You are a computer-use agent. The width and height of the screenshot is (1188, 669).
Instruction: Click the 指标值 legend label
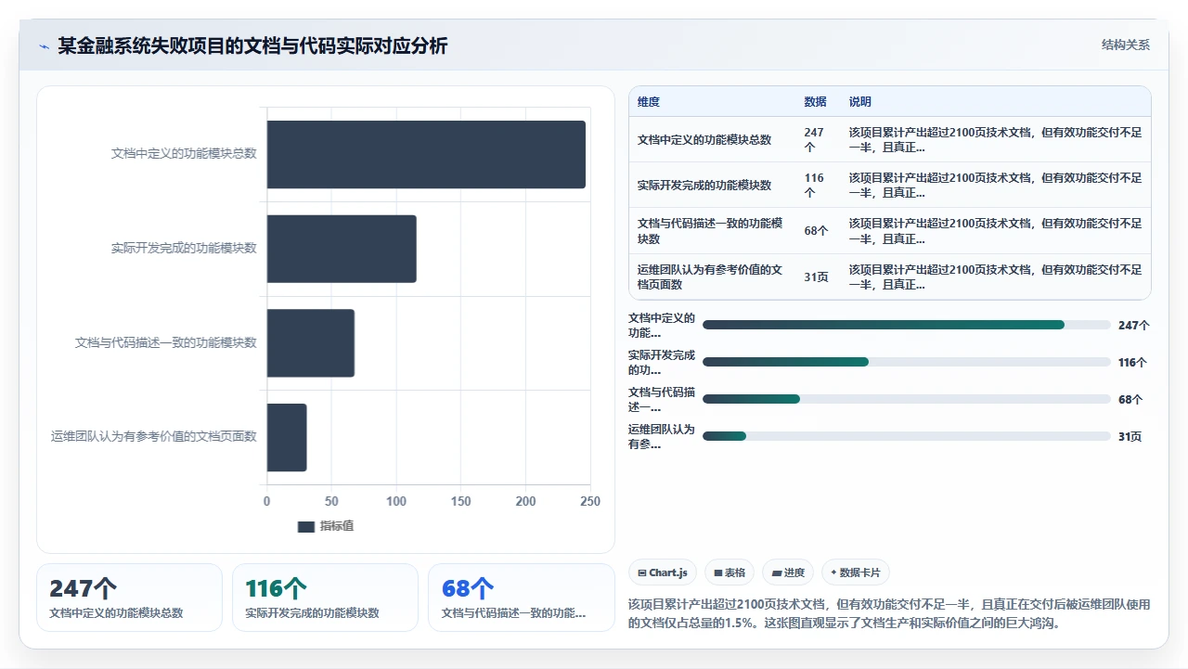point(337,526)
